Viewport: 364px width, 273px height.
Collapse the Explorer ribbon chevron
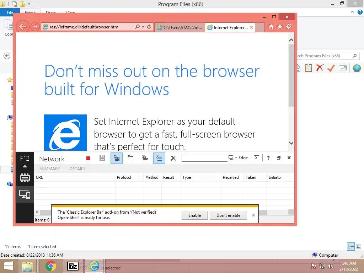[352, 12]
